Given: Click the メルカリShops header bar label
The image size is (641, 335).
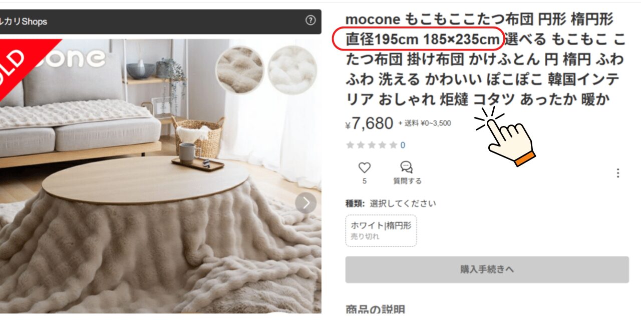Looking at the screenshot, I should click(x=24, y=21).
